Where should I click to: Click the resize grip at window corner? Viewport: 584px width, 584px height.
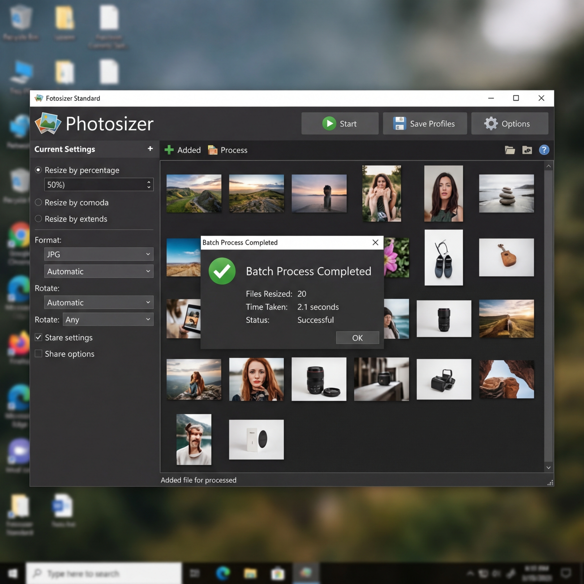pyautogui.click(x=550, y=483)
